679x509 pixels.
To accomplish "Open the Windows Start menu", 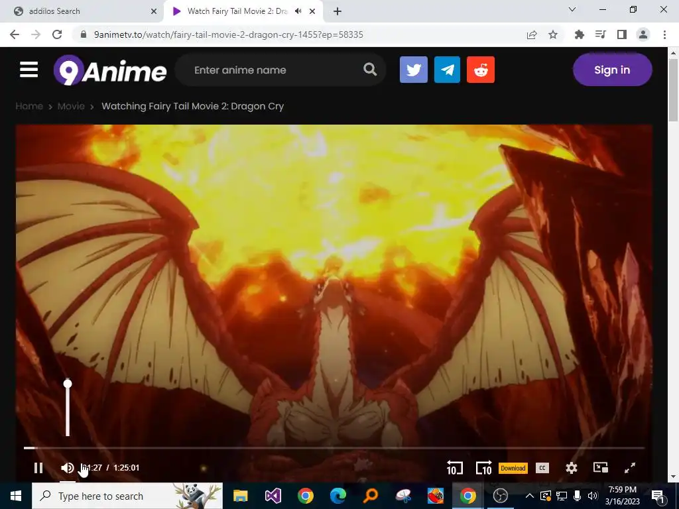I will click(16, 496).
